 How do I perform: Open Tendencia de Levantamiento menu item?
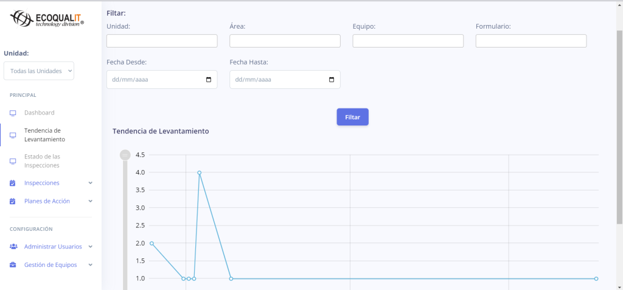point(44,135)
